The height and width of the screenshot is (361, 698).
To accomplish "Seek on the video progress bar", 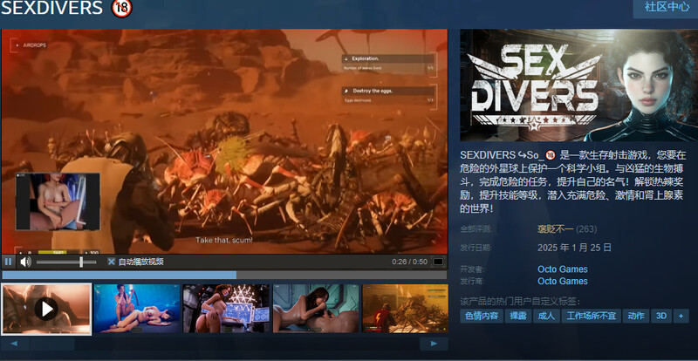I will click(224, 275).
